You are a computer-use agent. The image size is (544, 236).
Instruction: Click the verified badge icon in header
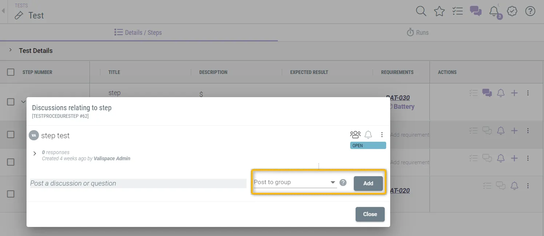tap(512, 11)
